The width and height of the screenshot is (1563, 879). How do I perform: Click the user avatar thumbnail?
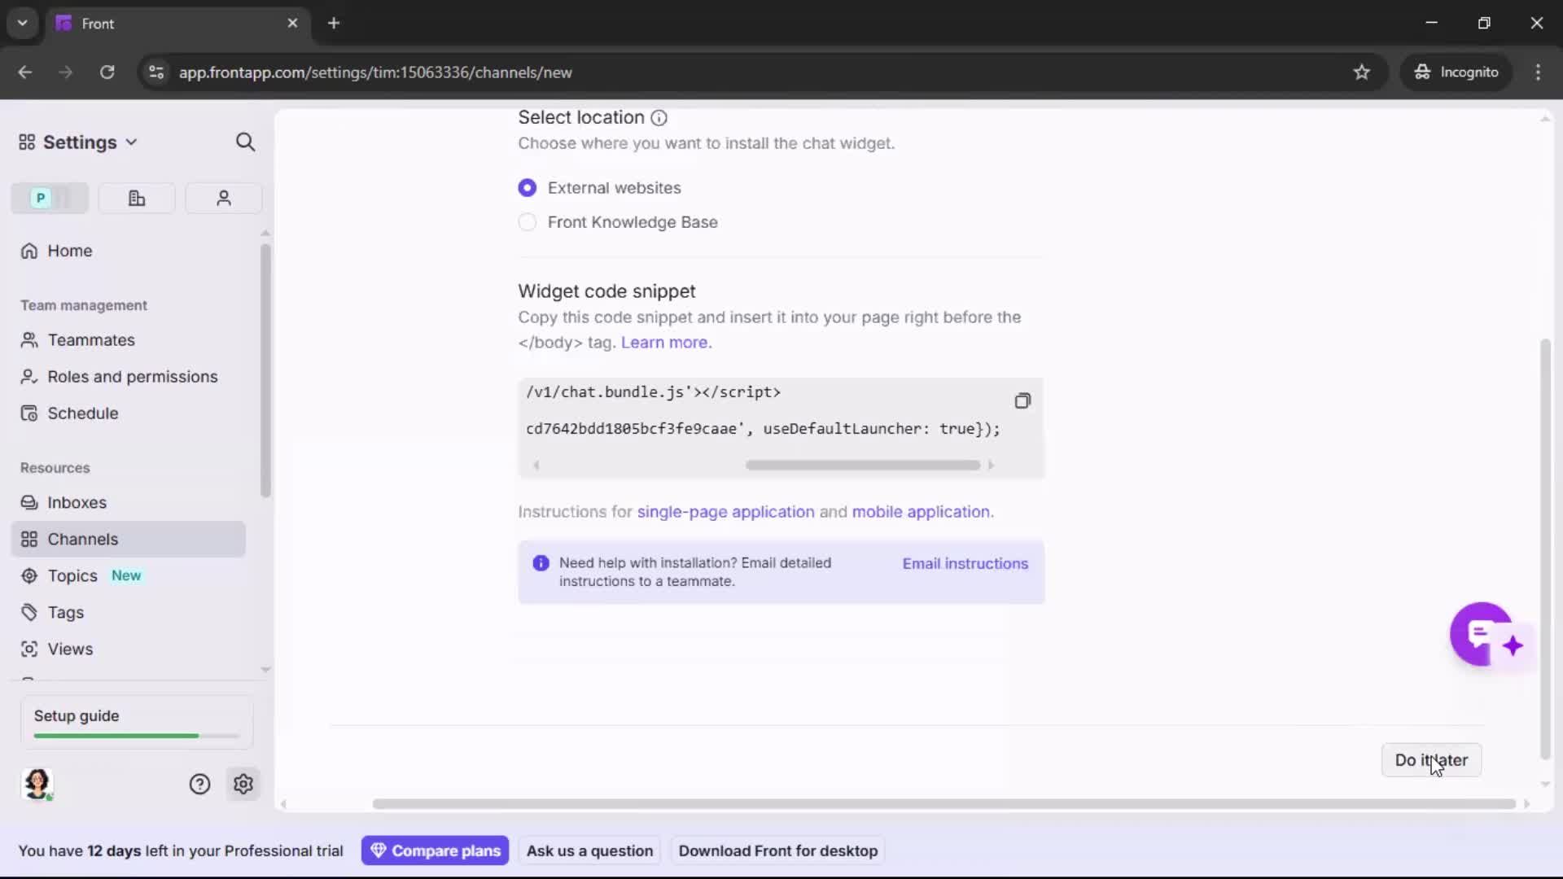tap(38, 784)
